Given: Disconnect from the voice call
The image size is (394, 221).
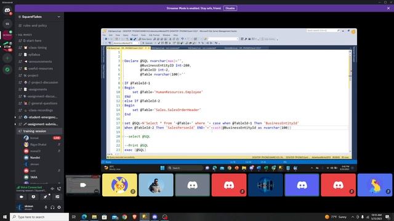Looking at the screenshot, I should 59,188.
